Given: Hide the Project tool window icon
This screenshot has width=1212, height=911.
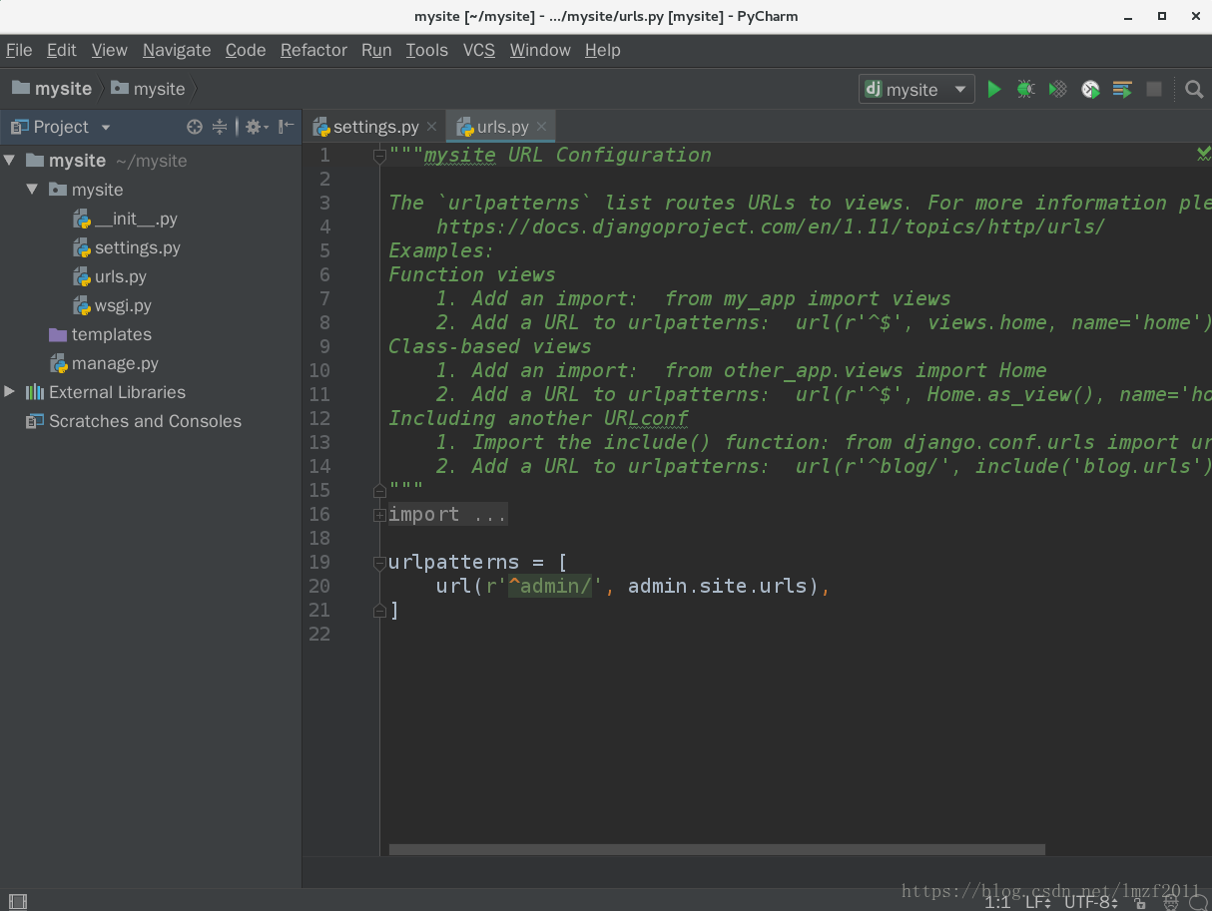Looking at the screenshot, I should (287, 127).
